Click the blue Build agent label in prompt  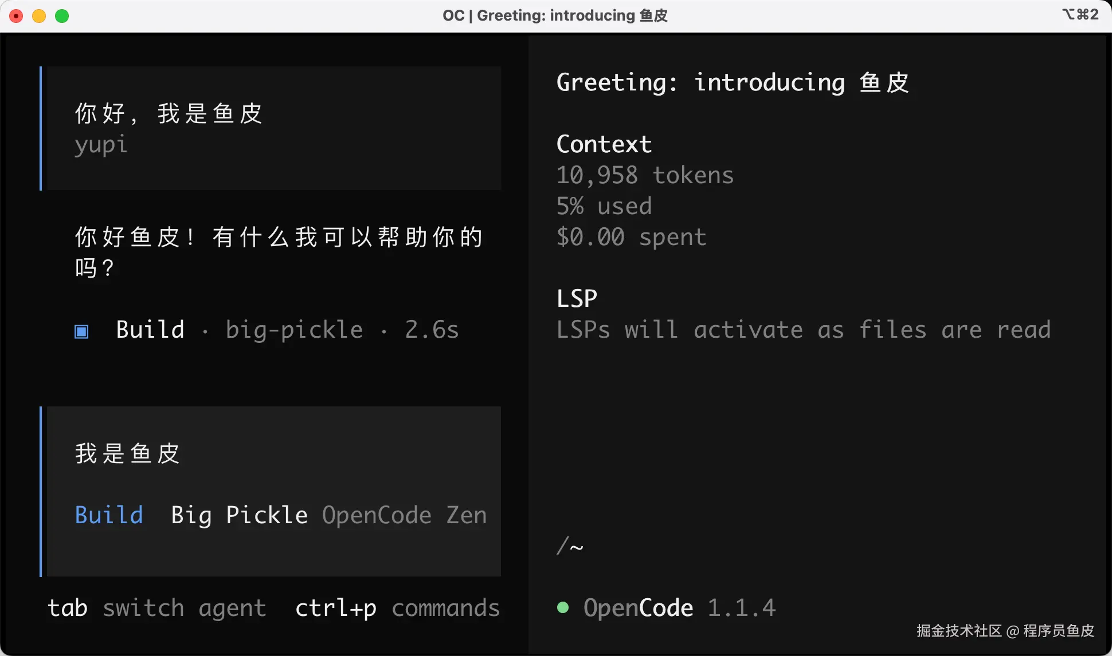click(109, 515)
